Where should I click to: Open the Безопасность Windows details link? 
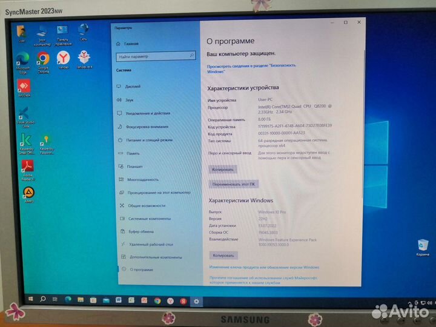click(x=251, y=68)
